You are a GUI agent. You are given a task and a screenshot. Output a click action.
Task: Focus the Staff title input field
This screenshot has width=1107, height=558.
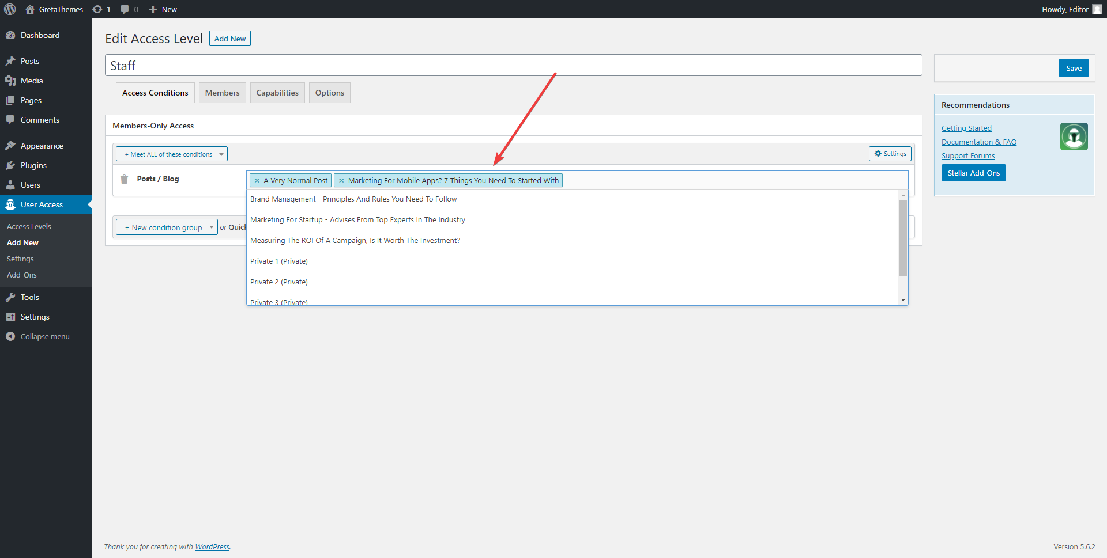click(513, 65)
